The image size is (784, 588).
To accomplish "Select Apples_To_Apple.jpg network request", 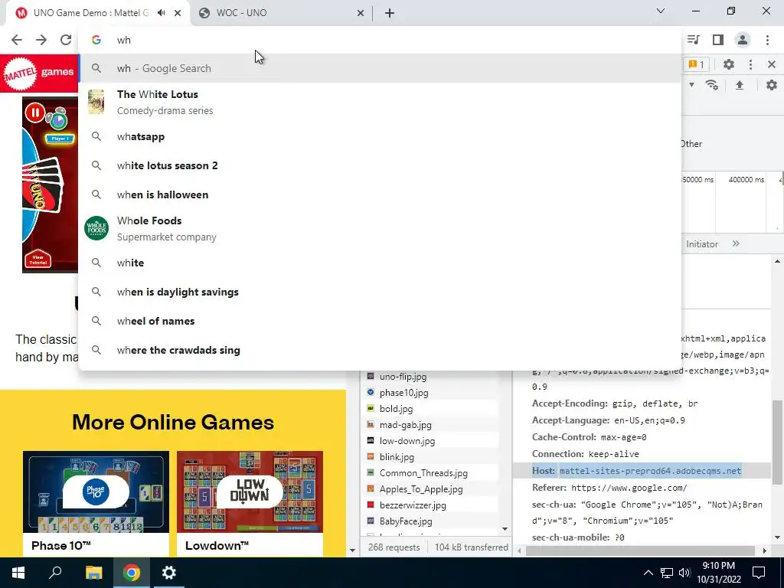I will tap(421, 489).
